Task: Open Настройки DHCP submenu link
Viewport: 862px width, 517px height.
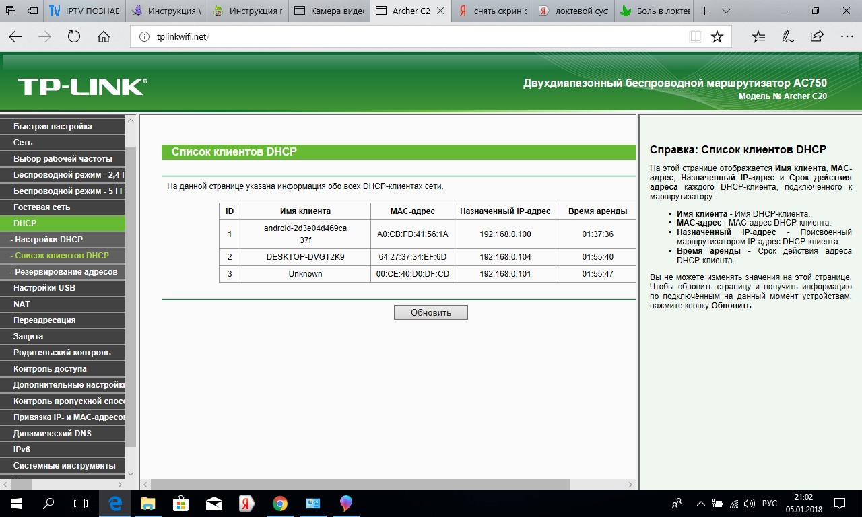Action: (x=48, y=240)
